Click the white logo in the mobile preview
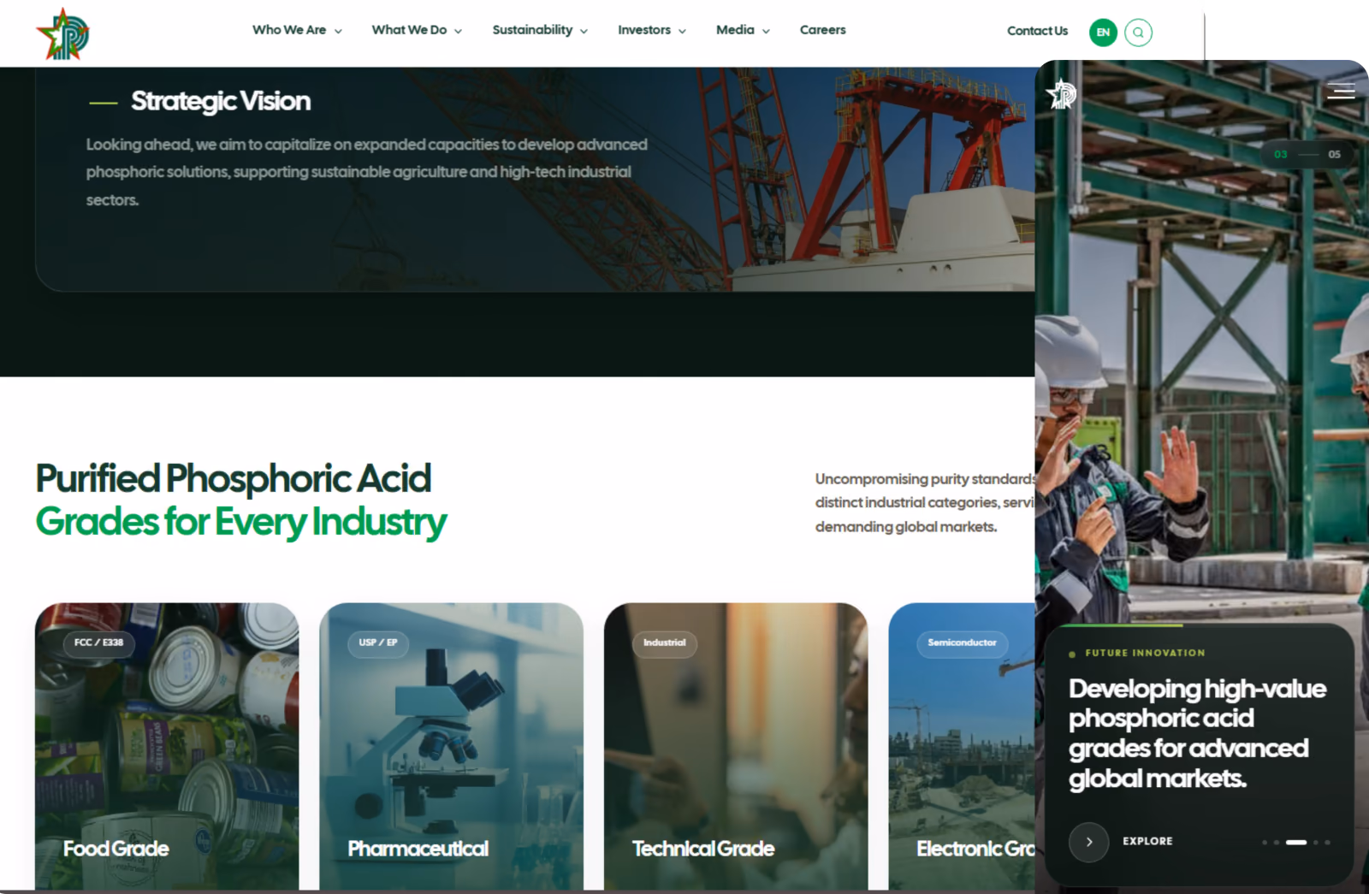Image resolution: width=1369 pixels, height=894 pixels. (1062, 93)
